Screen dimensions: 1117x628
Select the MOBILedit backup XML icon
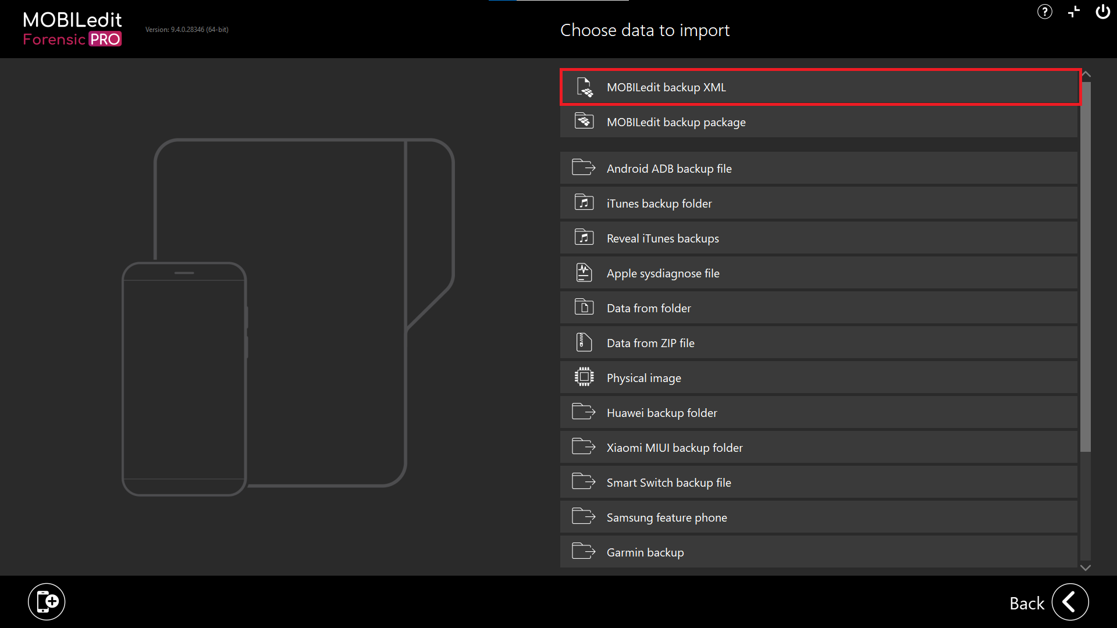[x=585, y=87]
